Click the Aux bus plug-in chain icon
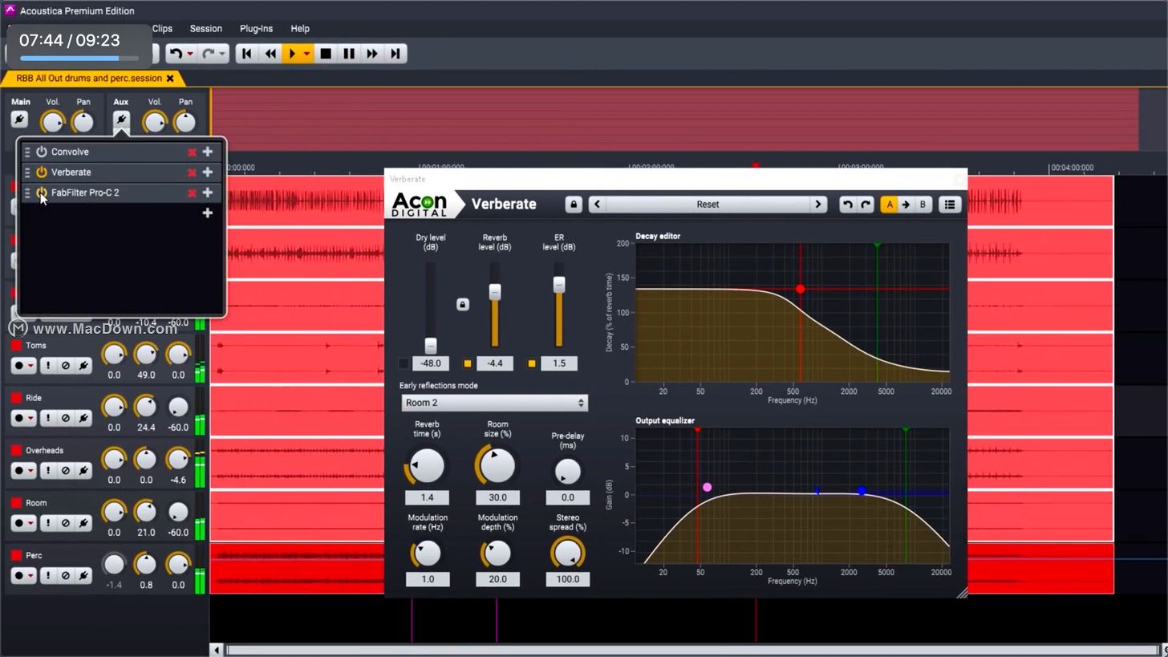 click(120, 120)
